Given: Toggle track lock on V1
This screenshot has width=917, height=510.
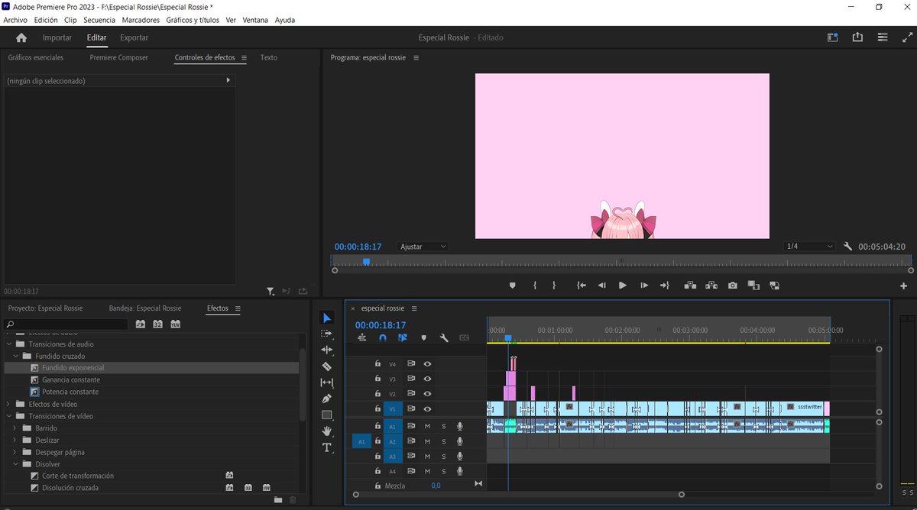Looking at the screenshot, I should click(377, 408).
